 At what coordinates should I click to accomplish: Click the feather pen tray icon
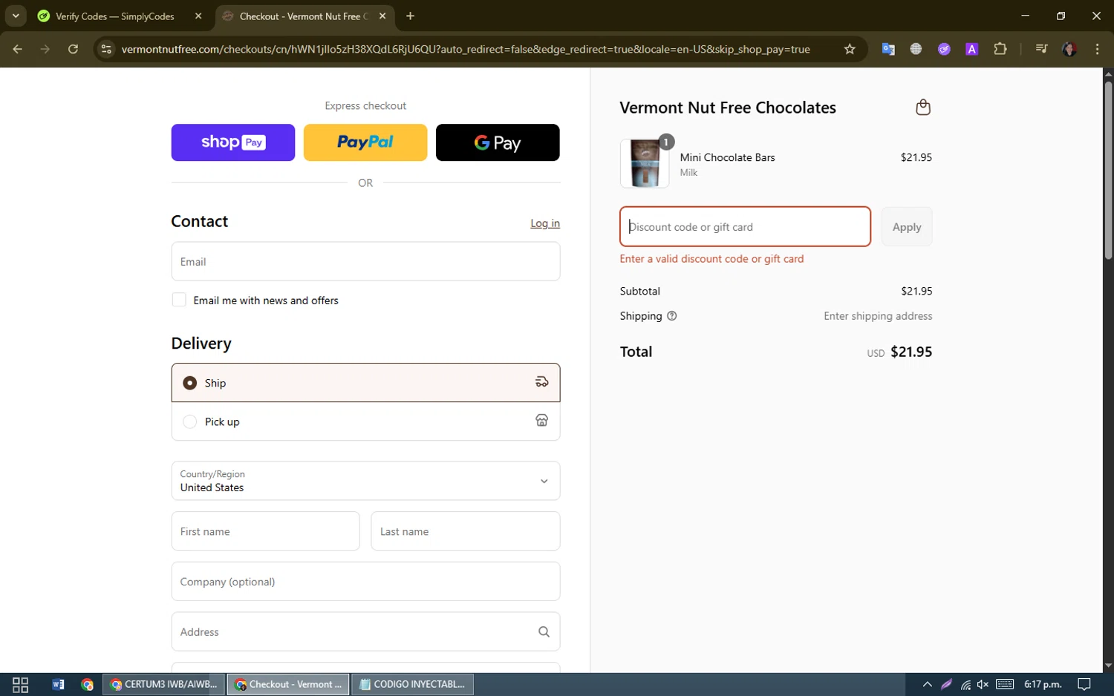[946, 684]
